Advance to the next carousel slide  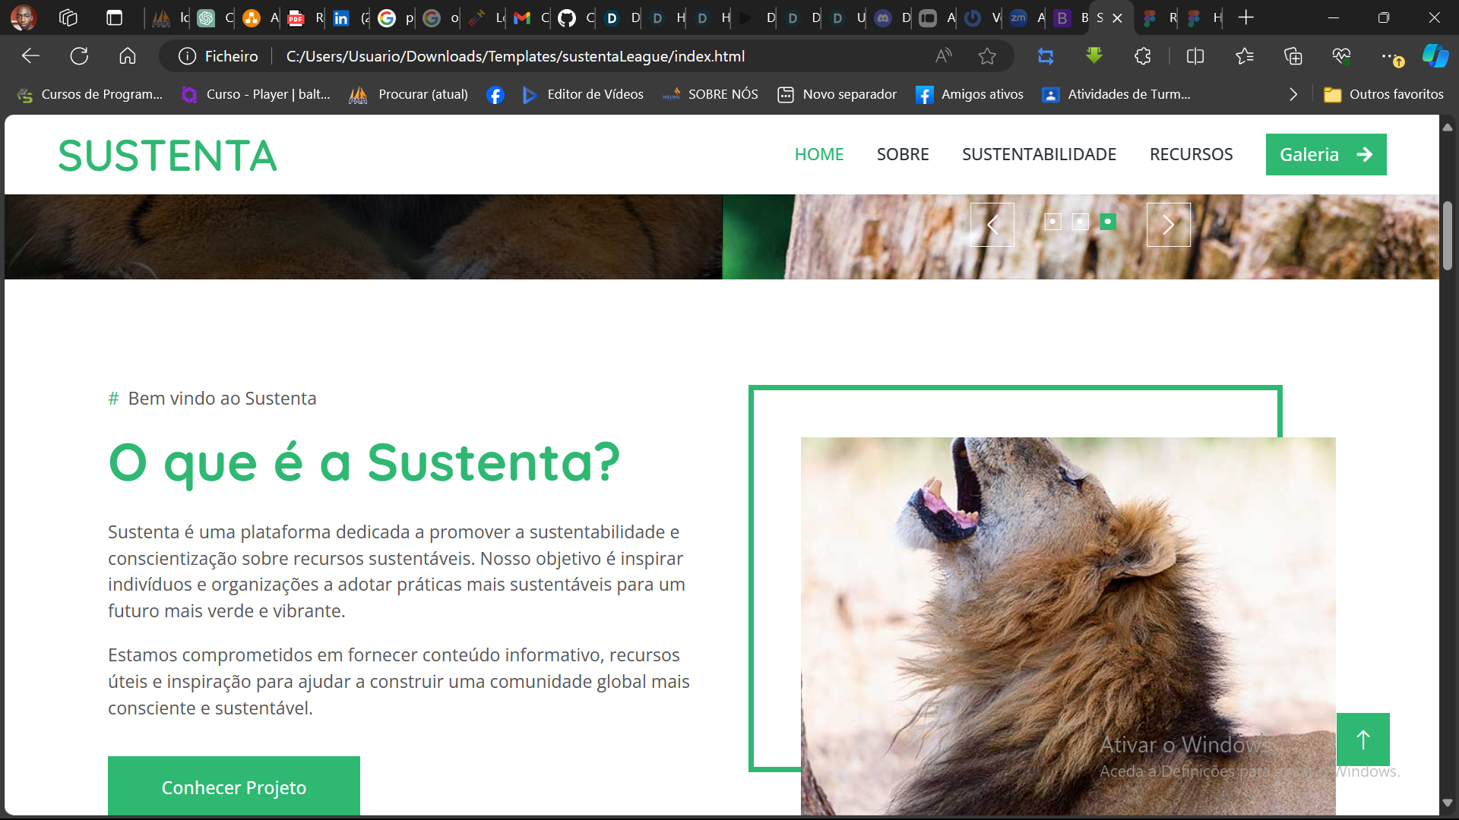pyautogui.click(x=1168, y=225)
